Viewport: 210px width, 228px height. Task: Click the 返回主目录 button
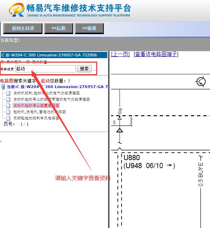point(23,28)
